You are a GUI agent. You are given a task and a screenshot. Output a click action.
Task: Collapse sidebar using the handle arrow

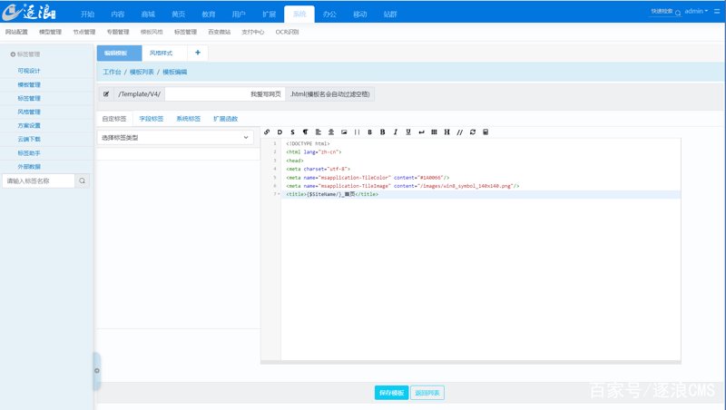pos(97,370)
